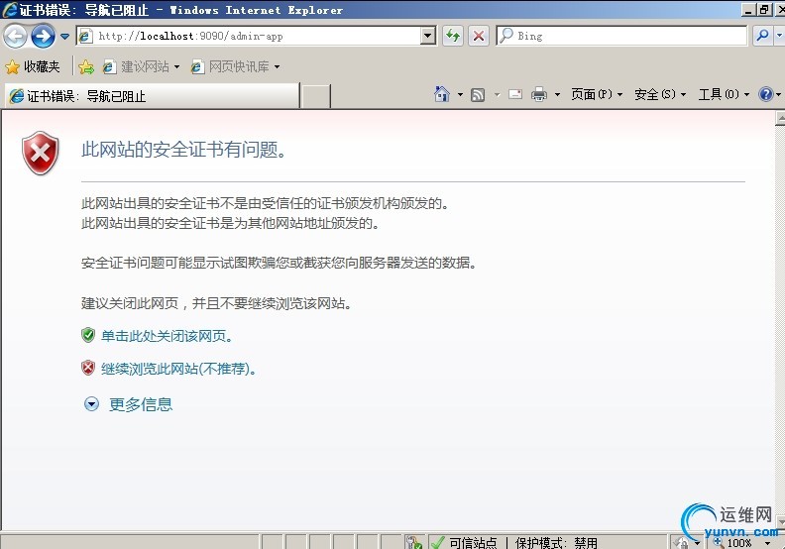This screenshot has height=549, width=785.
Task: Run search with the magnifier button
Action: click(x=762, y=36)
